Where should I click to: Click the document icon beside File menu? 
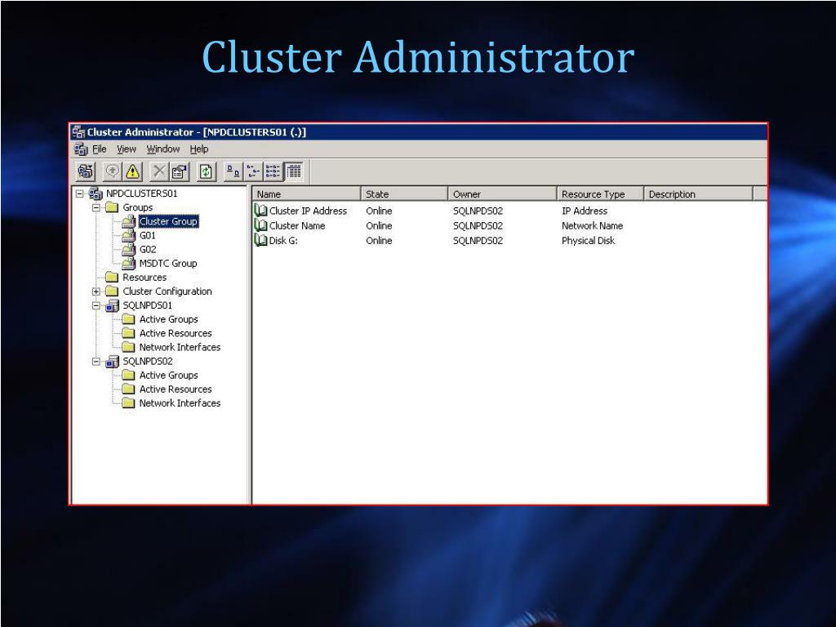click(x=81, y=149)
